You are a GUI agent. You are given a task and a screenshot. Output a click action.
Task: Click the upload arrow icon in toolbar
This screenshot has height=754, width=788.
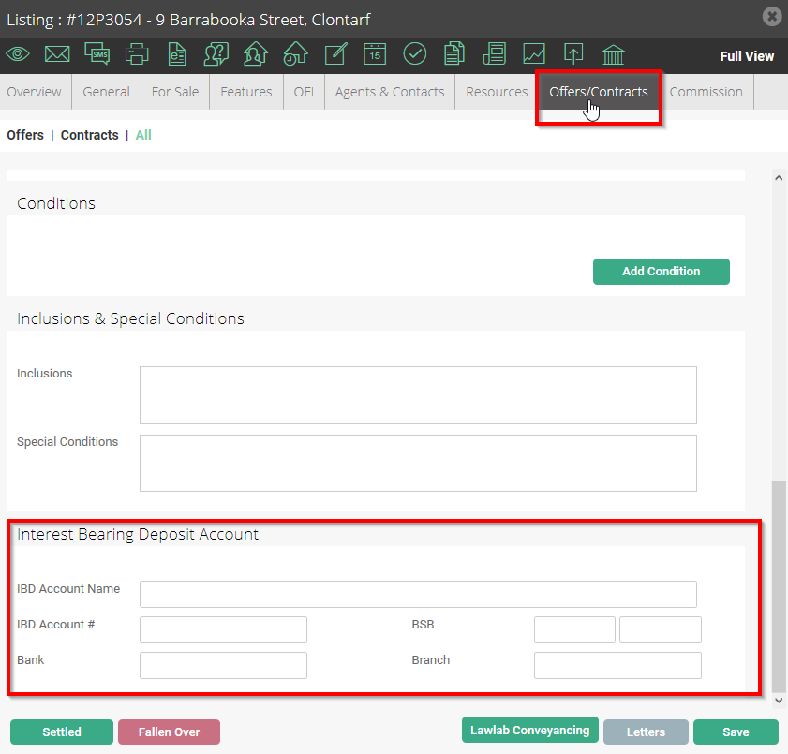[573, 53]
